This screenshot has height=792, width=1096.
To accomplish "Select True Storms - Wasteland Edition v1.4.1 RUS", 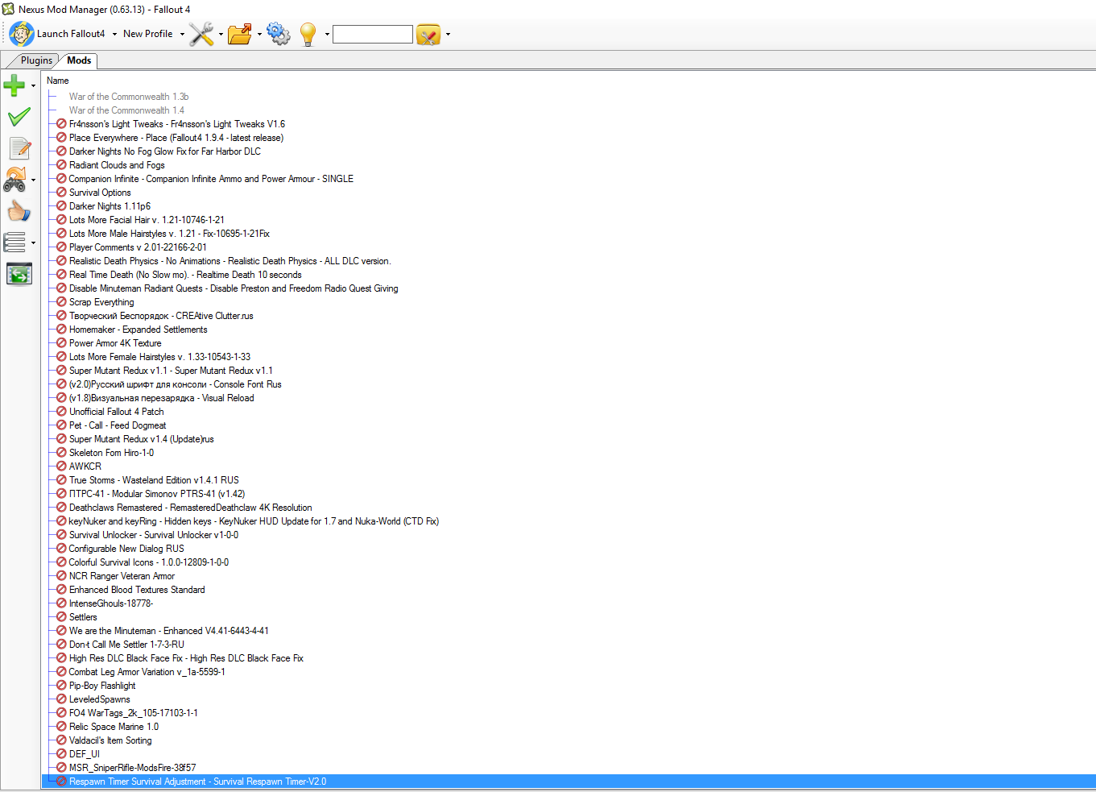I will coord(154,480).
